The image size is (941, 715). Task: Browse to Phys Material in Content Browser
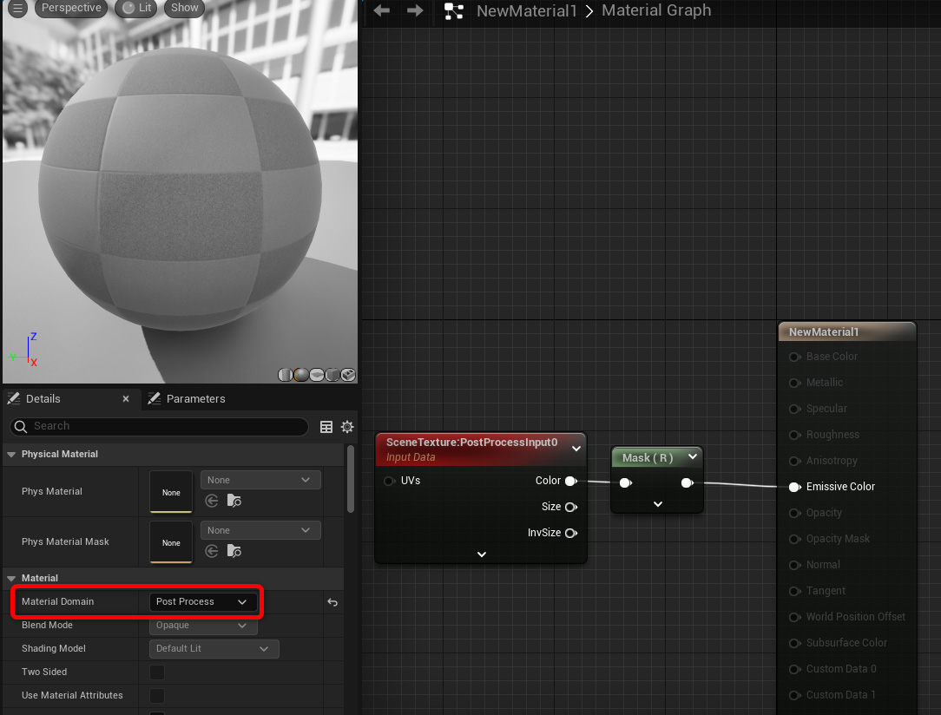234,501
